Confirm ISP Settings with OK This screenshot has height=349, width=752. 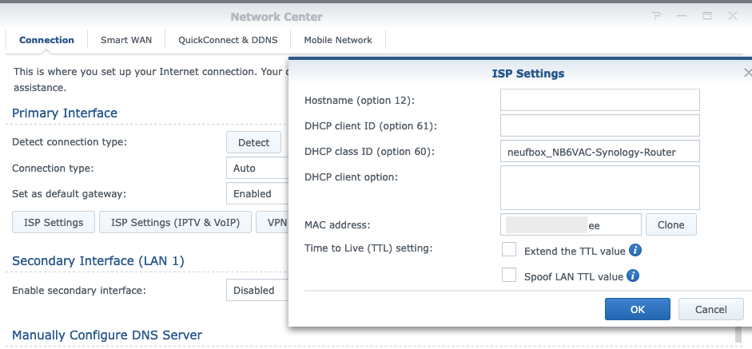coord(637,309)
